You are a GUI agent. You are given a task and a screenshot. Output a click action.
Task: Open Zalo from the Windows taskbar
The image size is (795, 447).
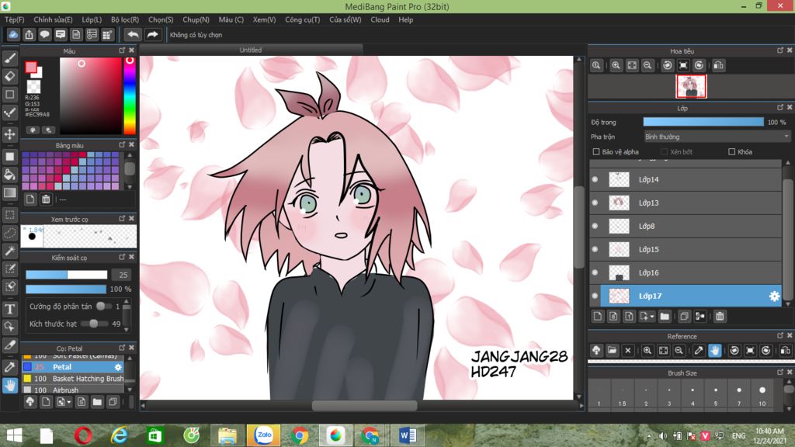264,435
